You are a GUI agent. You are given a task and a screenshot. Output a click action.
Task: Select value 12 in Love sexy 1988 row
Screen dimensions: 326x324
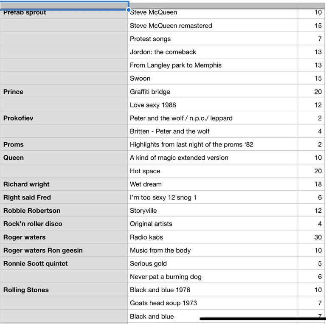coord(311,105)
